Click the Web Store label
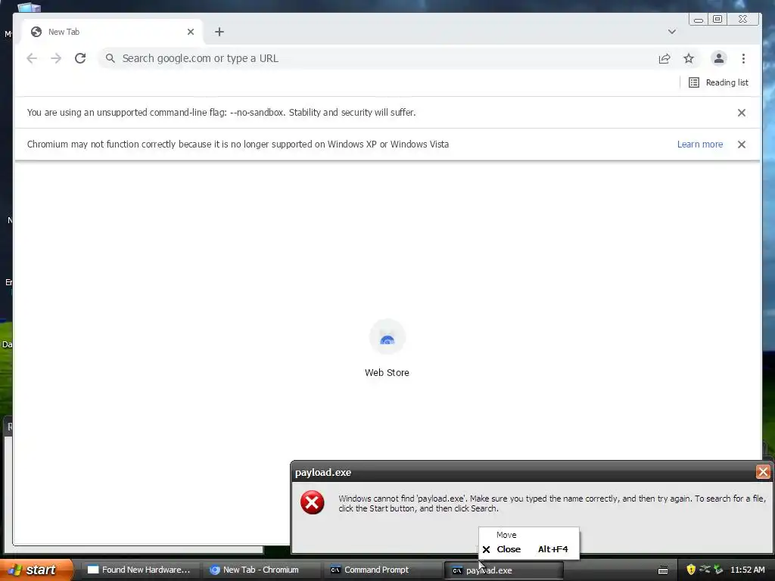775x581 pixels. pyautogui.click(x=387, y=372)
